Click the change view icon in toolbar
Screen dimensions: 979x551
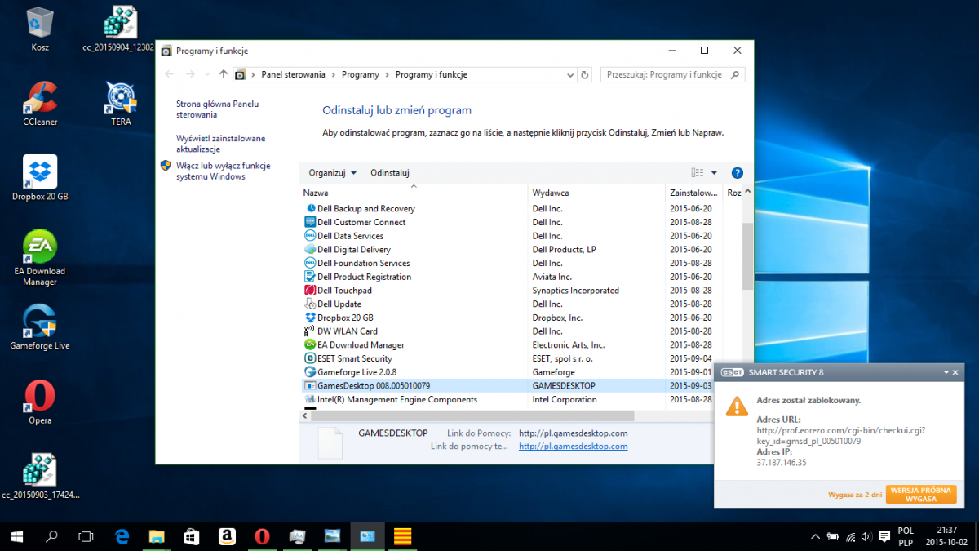pyautogui.click(x=698, y=173)
